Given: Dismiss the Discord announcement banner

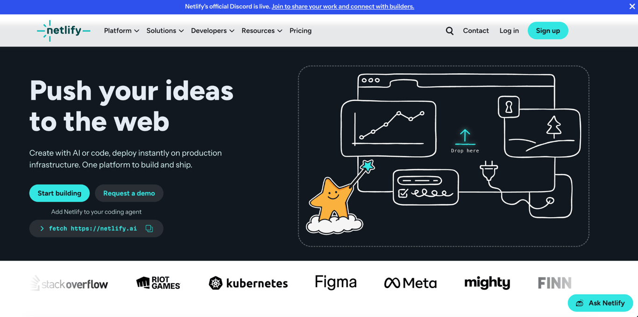Looking at the screenshot, I should tap(632, 7).
